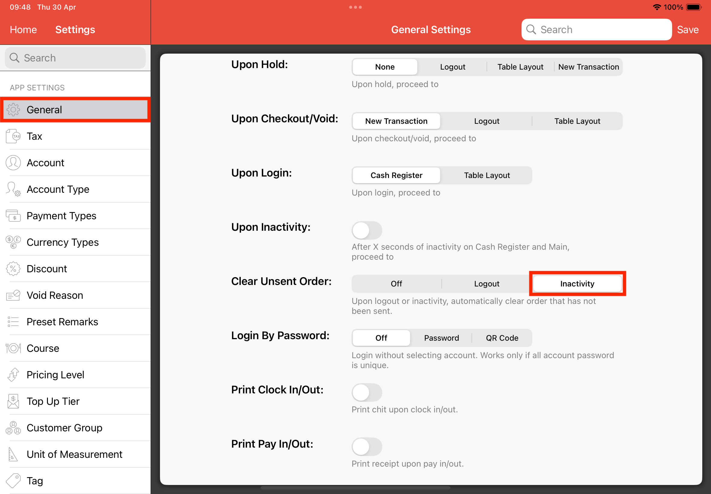
Task: Click magnifier icon in sidebar search
Action: pos(14,58)
